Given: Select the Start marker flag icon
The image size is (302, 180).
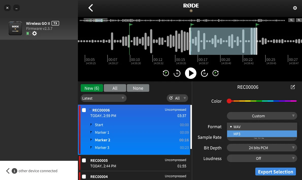Looking at the screenshot, I should [91, 125].
